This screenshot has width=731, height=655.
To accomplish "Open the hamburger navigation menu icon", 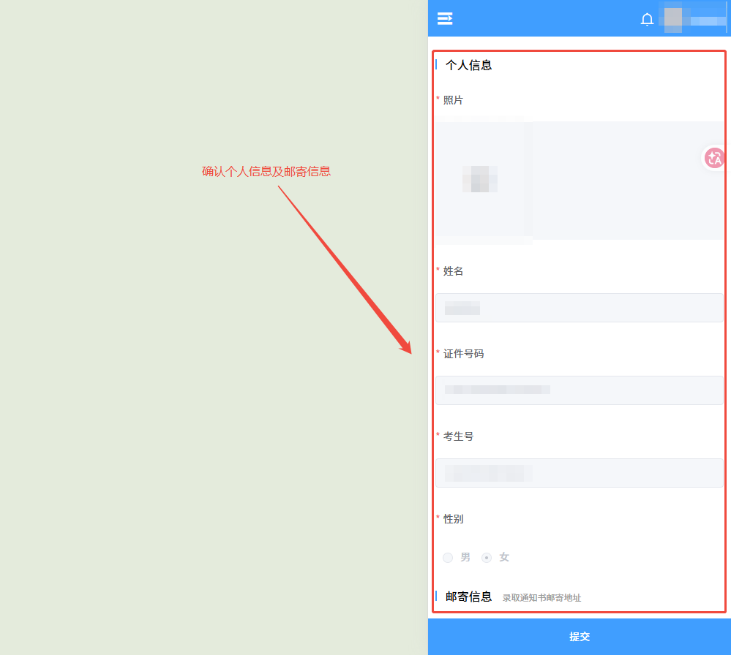I will tap(445, 19).
